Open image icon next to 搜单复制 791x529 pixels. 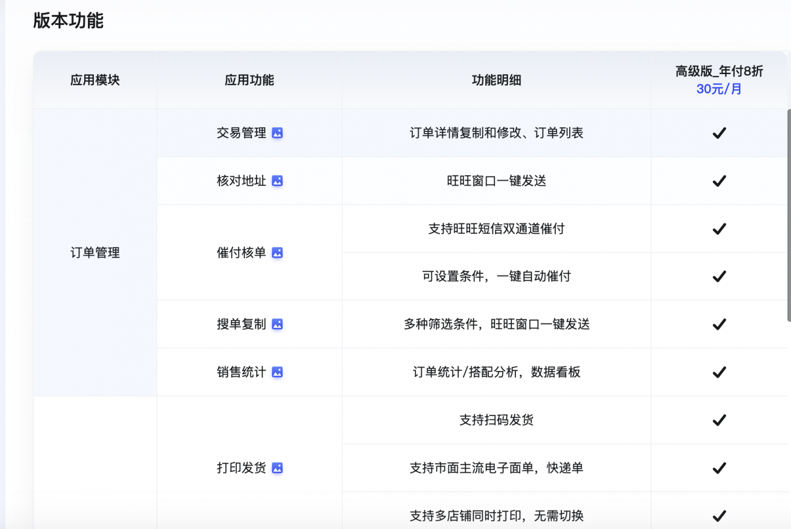277,324
